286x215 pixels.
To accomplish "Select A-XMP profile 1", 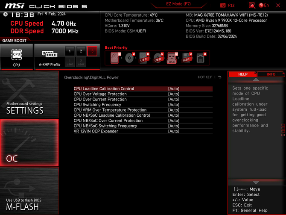I will 70,51.
